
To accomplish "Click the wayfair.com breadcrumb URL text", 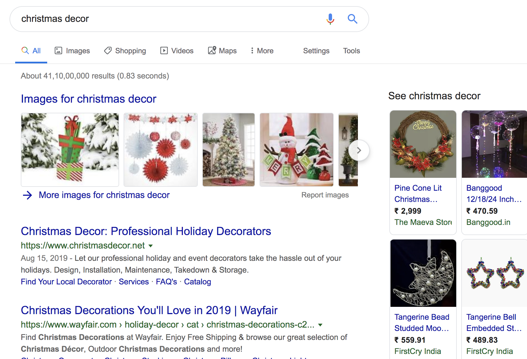I will pyautogui.click(x=167, y=325).
